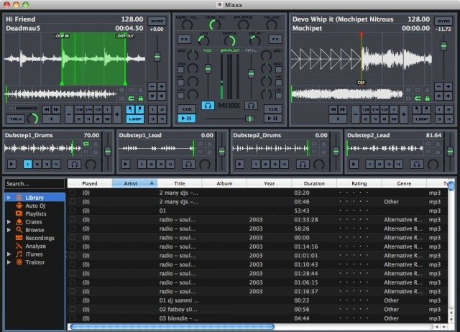Toggle headphone cue for right deck

pyautogui.click(x=251, y=106)
